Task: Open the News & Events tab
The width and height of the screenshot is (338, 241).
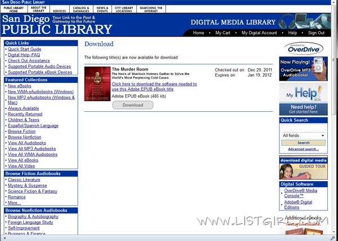Action: pyautogui.click(x=103, y=9)
